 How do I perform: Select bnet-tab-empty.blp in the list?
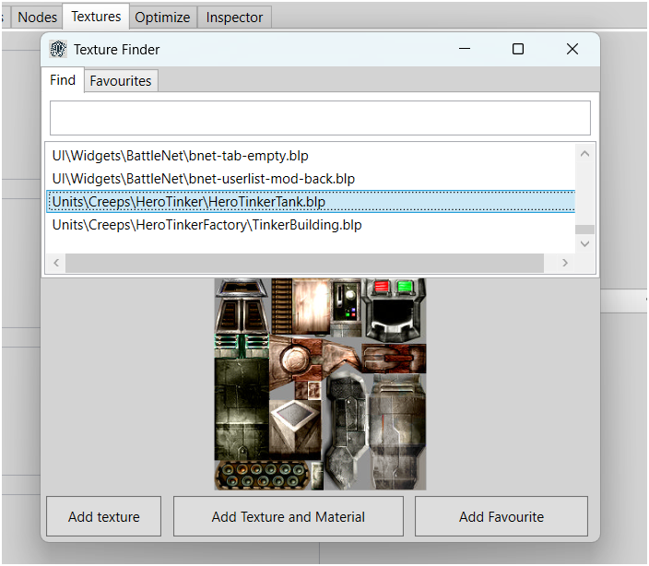tap(311, 156)
